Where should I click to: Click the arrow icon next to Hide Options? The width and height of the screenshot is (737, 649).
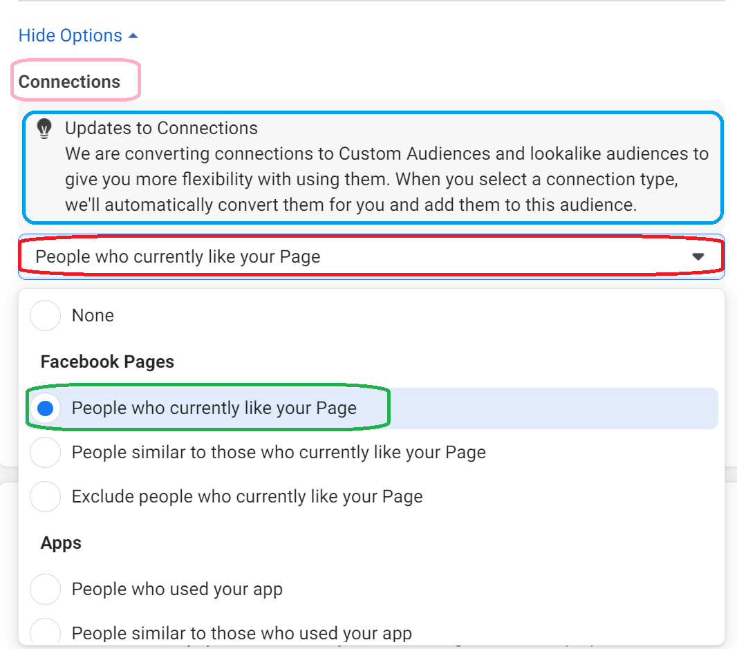click(x=133, y=36)
